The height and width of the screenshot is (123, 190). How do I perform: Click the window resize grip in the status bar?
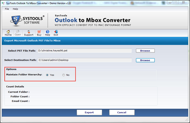coord(186,119)
